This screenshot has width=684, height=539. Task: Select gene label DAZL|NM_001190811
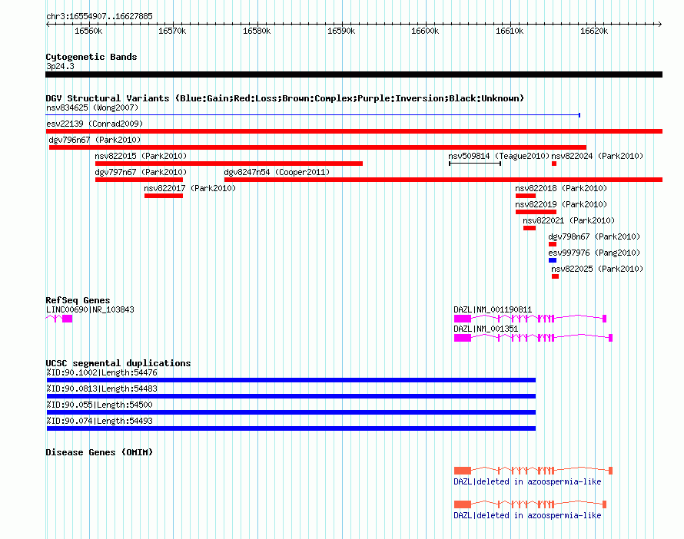pos(493,309)
